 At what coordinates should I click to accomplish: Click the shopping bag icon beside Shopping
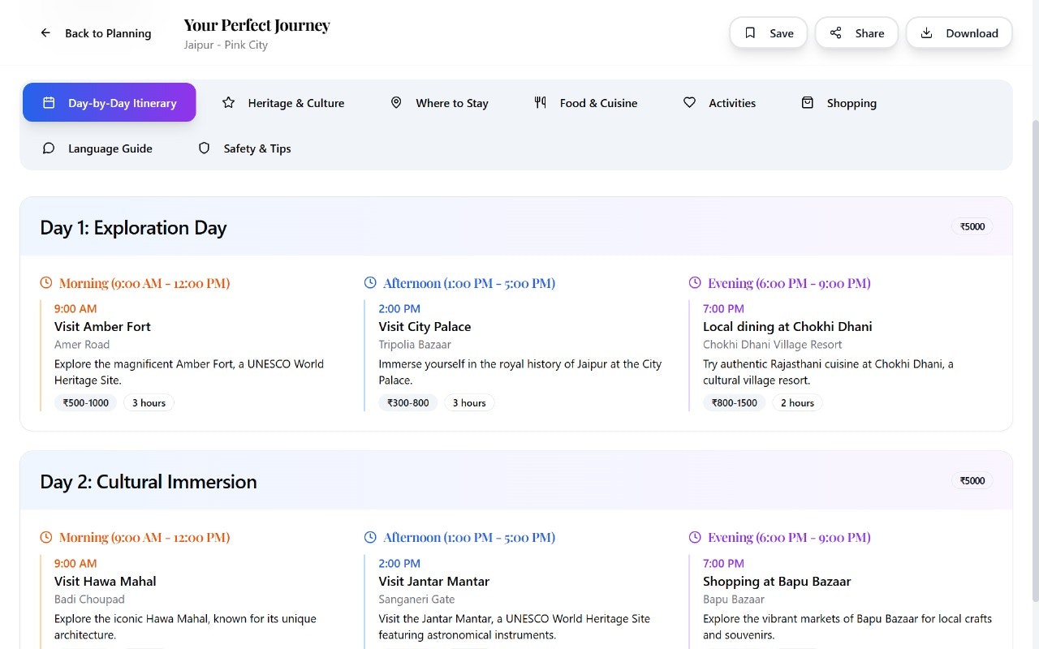[x=807, y=103]
